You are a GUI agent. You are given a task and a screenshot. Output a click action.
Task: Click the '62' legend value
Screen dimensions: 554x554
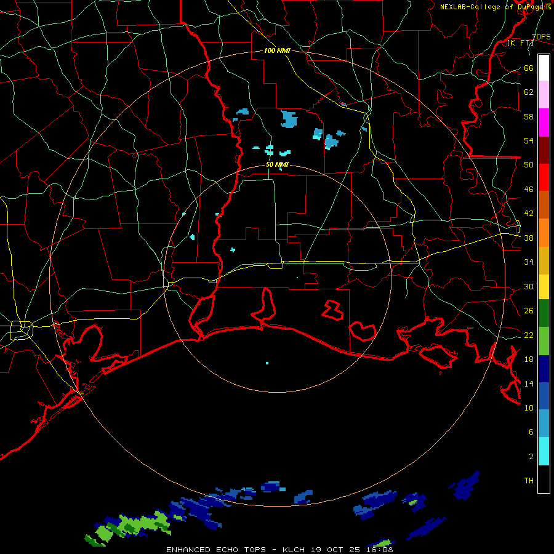529,92
